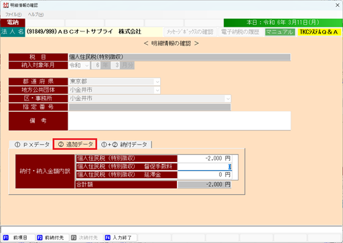Expand the 令和 era dropdown
Viewport: 343px width, 243px height.
(87, 66)
